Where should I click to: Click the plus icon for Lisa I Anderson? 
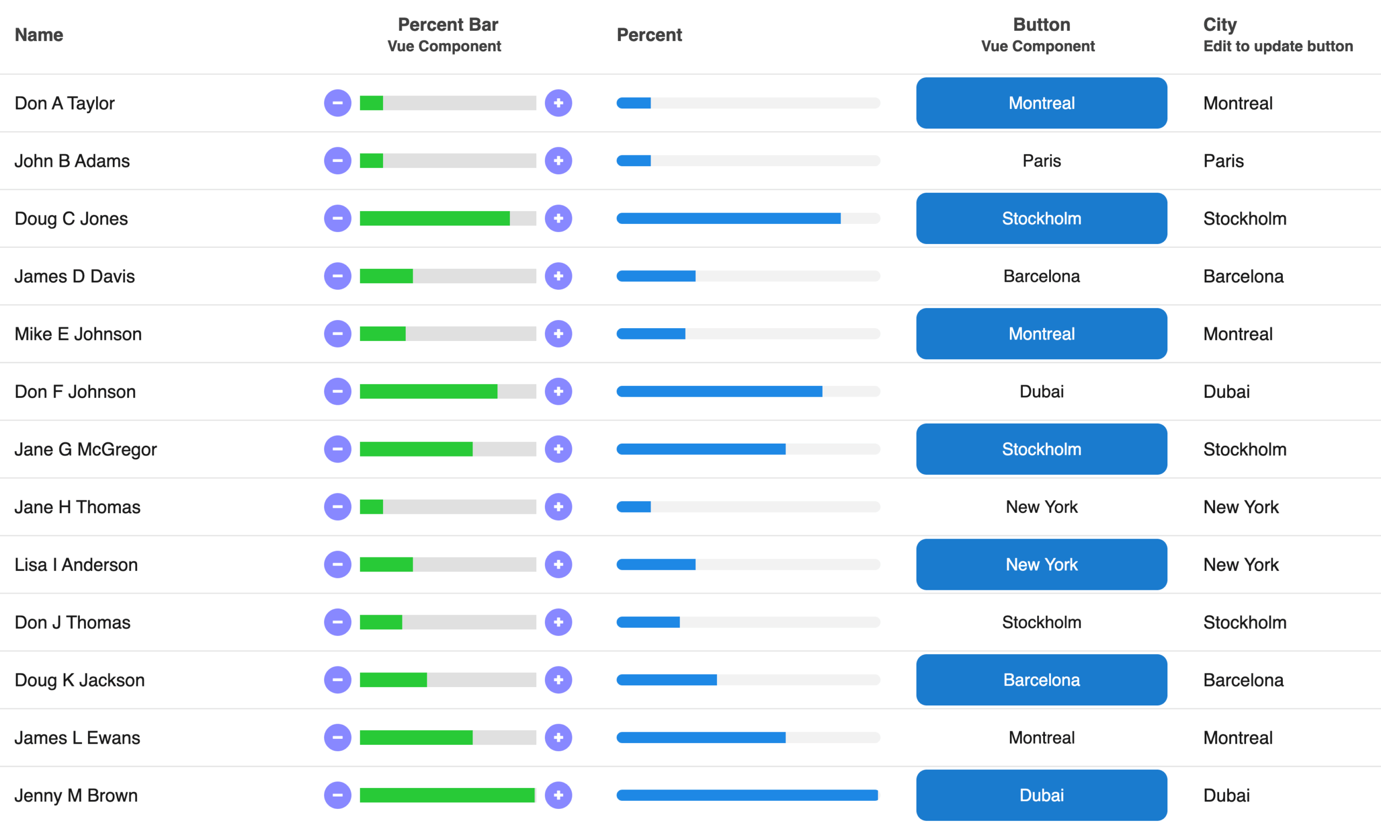[558, 564]
